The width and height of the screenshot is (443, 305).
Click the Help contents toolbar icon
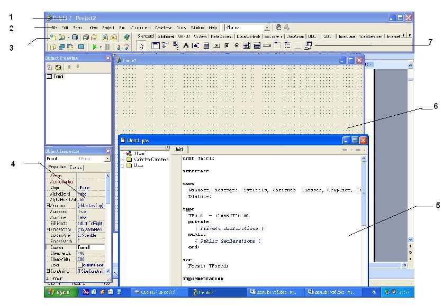pos(126,37)
